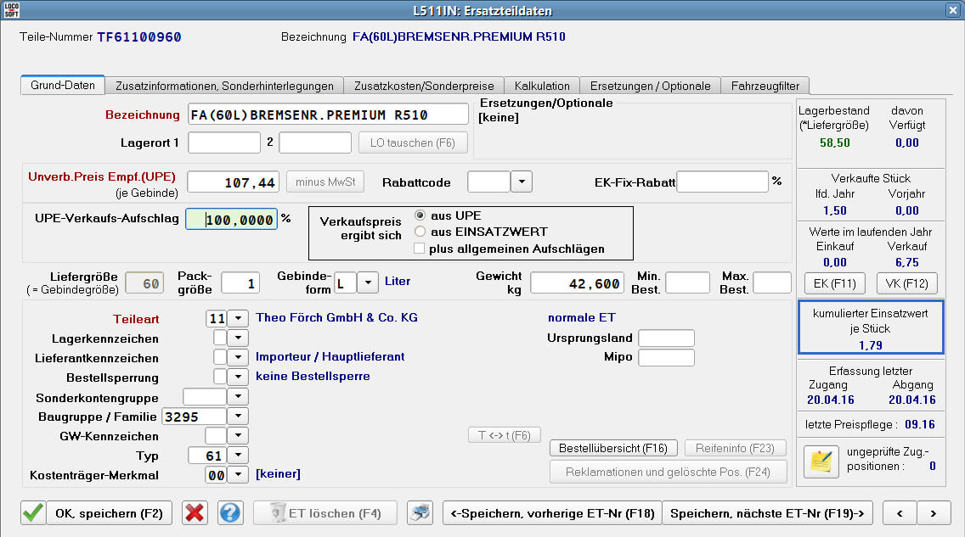The width and height of the screenshot is (965, 537).
Task: Click the Lagerort 1 input field
Action: pos(223,143)
